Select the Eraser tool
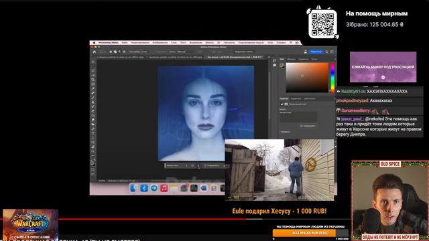 93,111
